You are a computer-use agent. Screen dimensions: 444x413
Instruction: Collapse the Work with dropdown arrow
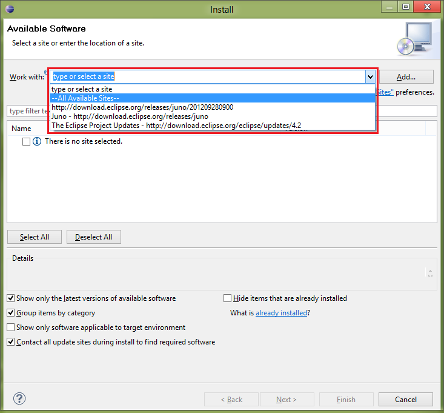[370, 77]
